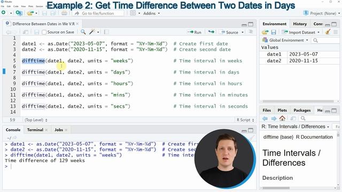The width and height of the screenshot is (342, 192).
Task: Switch to the Files tab
Action: (x=267, y=110)
